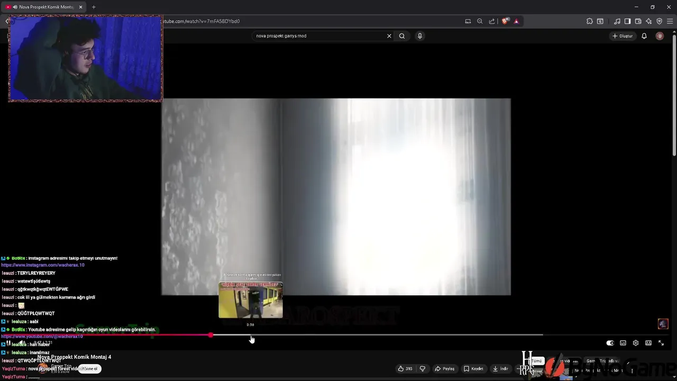Click the Kaydet save button

[473, 369]
